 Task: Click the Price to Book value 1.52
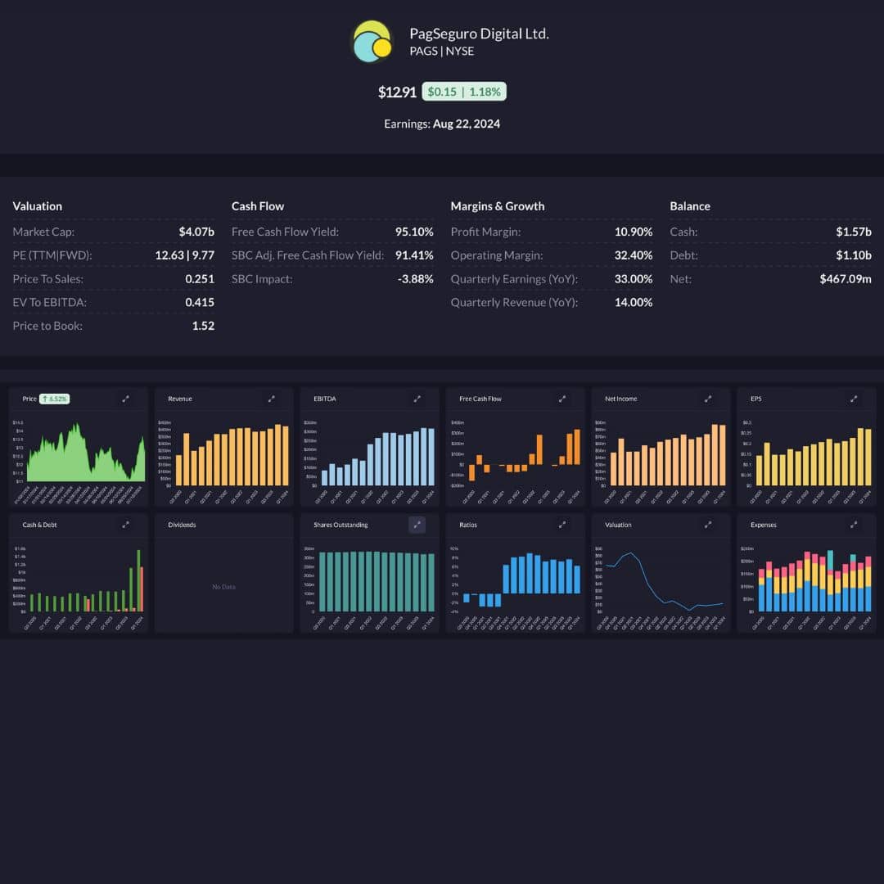(203, 326)
